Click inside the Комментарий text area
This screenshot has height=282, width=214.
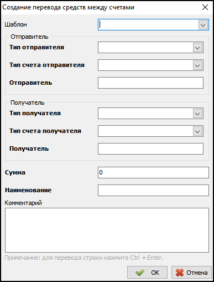(107, 230)
